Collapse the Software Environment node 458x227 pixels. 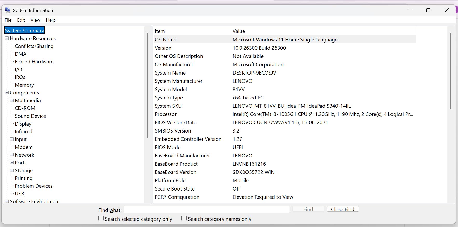point(7,201)
